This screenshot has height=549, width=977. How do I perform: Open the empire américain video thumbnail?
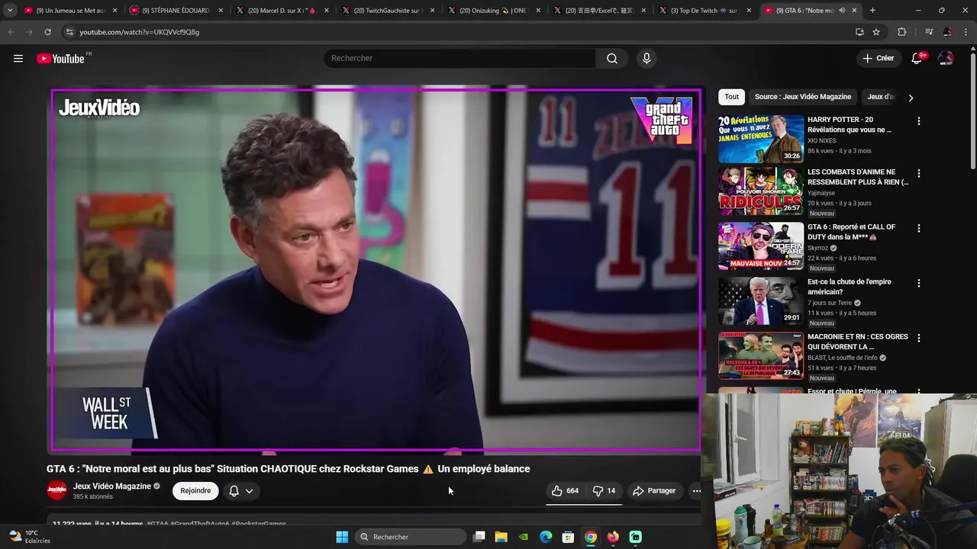pyautogui.click(x=761, y=301)
